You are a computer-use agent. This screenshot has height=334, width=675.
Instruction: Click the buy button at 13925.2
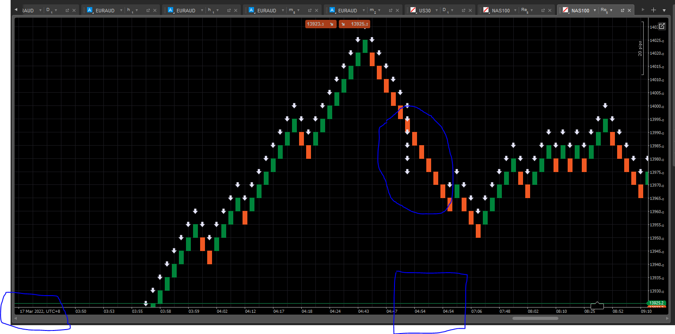click(x=354, y=24)
